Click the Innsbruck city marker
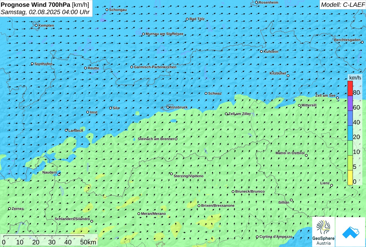 (168, 107)
